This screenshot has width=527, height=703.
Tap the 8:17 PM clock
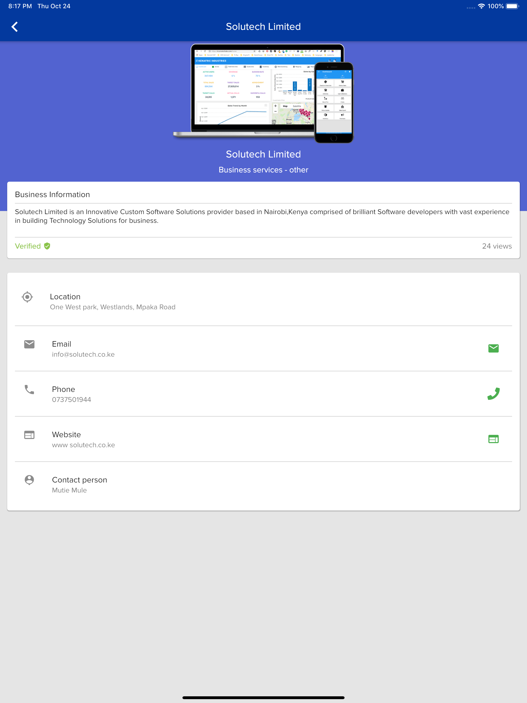tap(20, 6)
